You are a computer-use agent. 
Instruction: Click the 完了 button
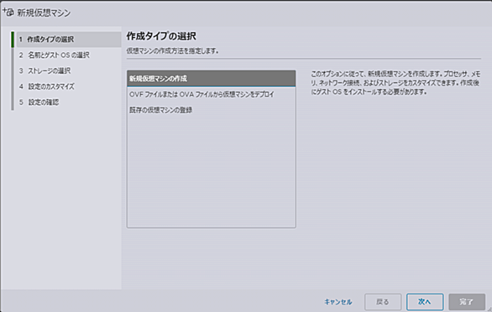(x=467, y=302)
